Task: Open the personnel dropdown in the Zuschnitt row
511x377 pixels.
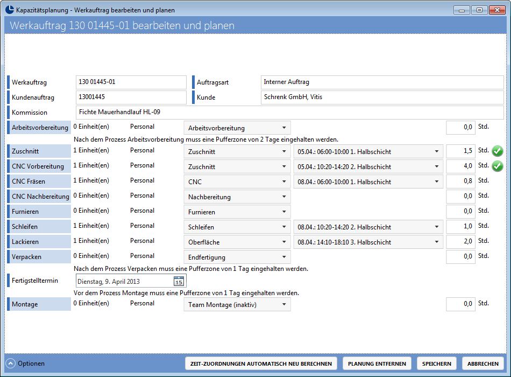Action: [237, 151]
